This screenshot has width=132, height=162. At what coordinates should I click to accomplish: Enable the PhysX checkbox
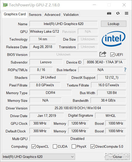pyautogui.click(x=74, y=146)
